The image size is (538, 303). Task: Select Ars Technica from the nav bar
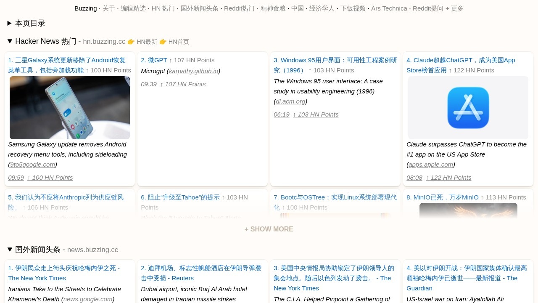(x=389, y=8)
